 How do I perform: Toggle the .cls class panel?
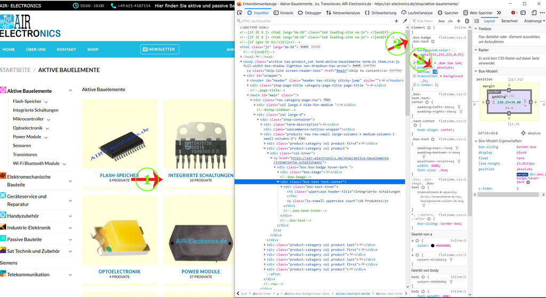(450, 21)
